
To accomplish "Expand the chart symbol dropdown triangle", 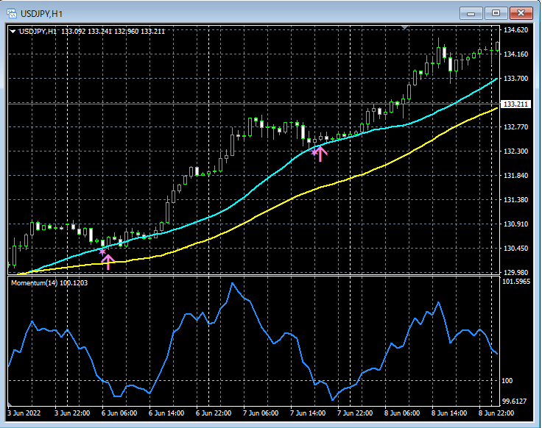I will (13, 32).
